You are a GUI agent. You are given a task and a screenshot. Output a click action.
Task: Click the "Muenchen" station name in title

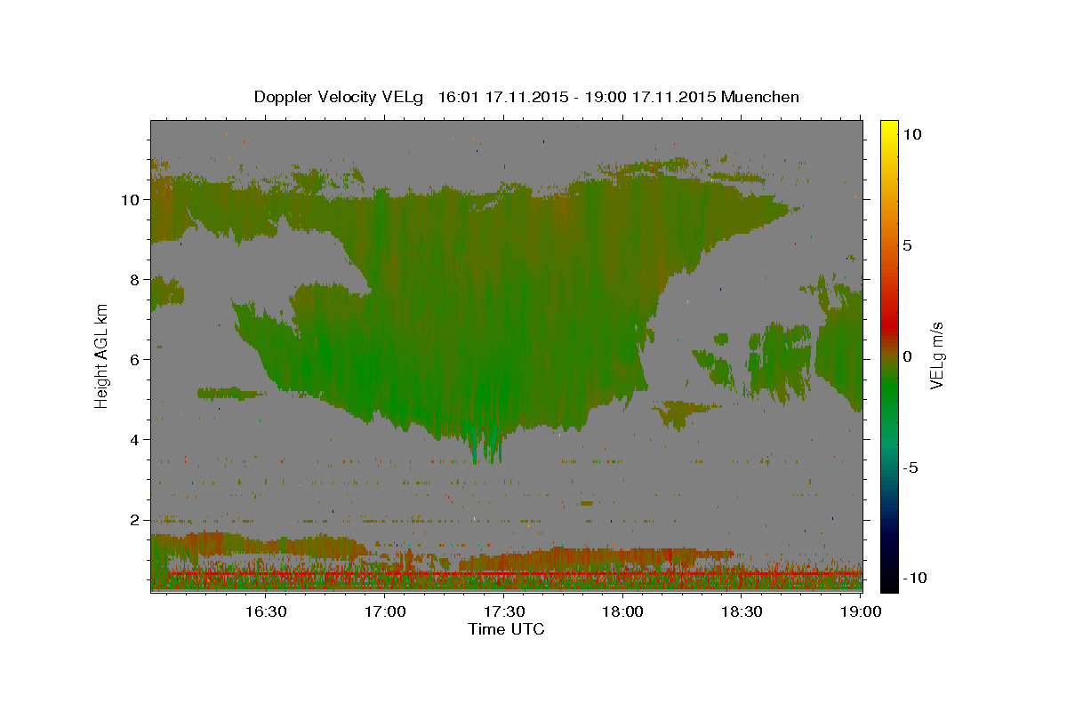pos(760,97)
